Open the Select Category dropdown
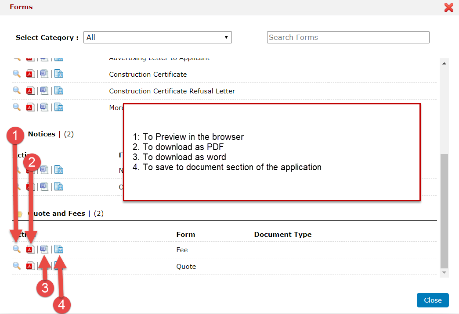 point(158,38)
